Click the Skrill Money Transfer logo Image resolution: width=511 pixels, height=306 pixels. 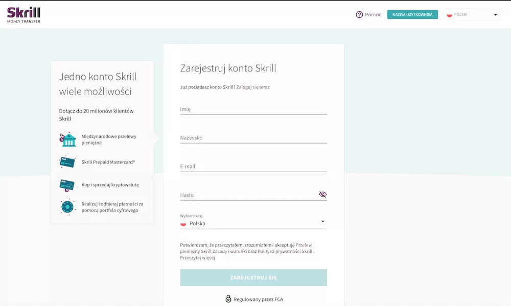pos(24,15)
